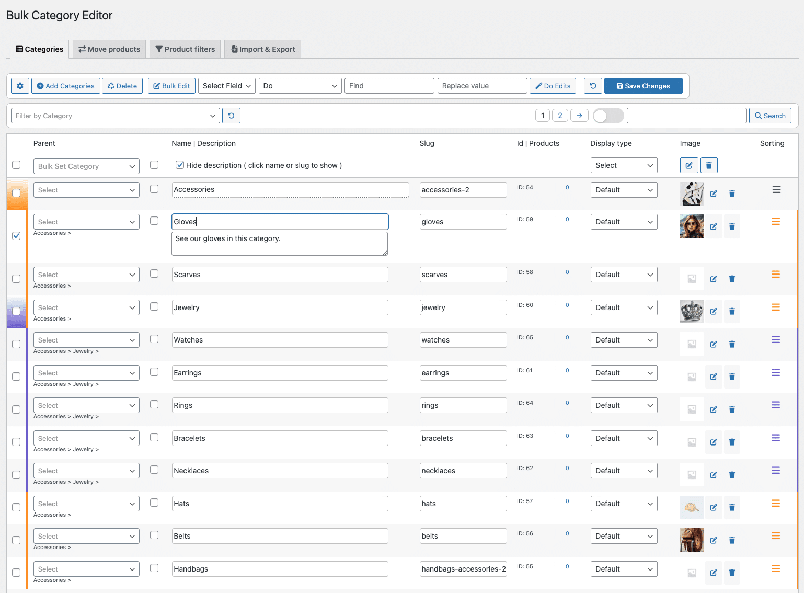Toggle the switch next to the search field
This screenshot has height=593, width=804.
pos(608,116)
